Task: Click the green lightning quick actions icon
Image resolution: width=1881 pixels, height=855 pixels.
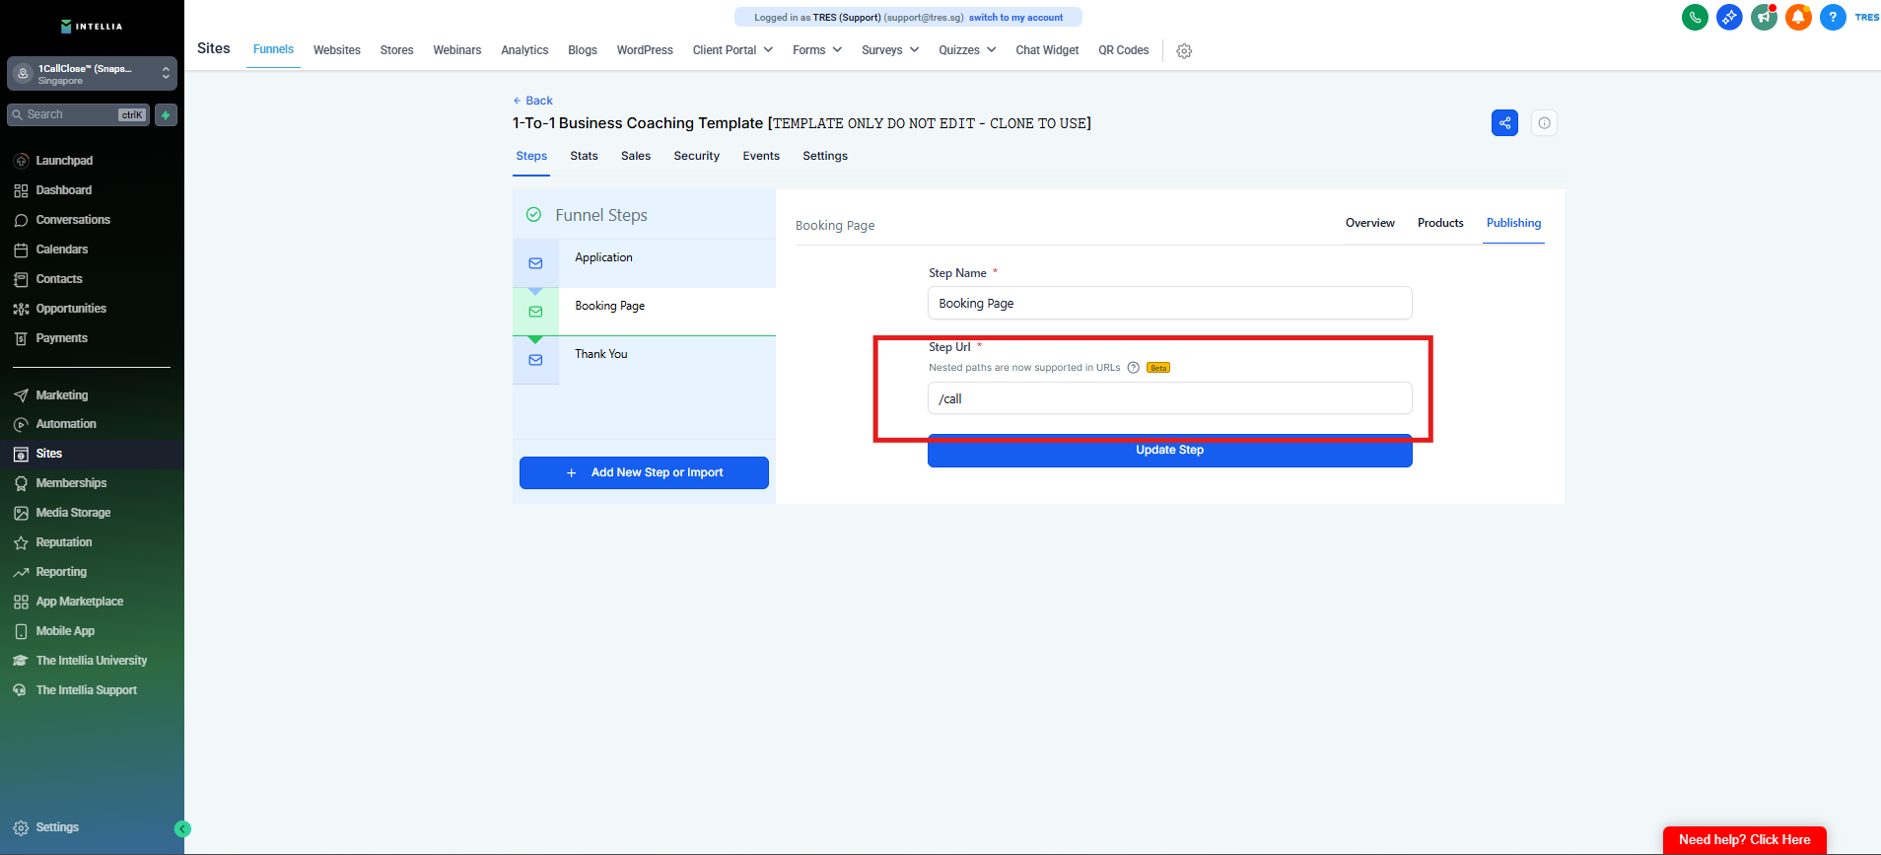Action: click(166, 115)
